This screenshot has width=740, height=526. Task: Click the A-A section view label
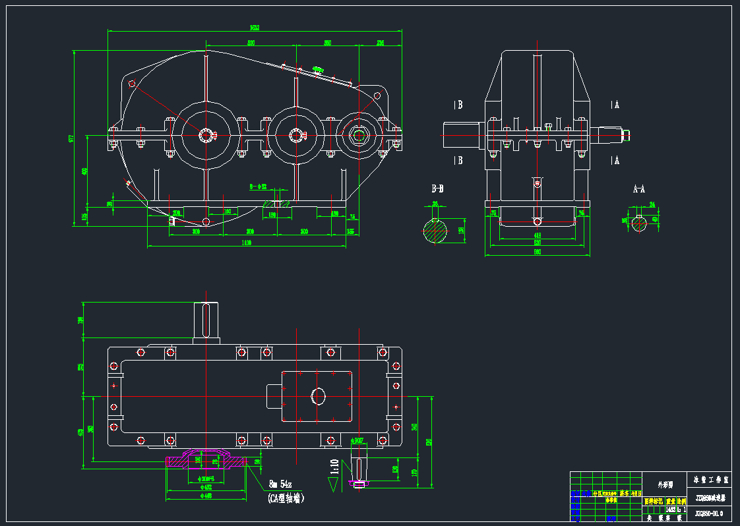pos(638,190)
